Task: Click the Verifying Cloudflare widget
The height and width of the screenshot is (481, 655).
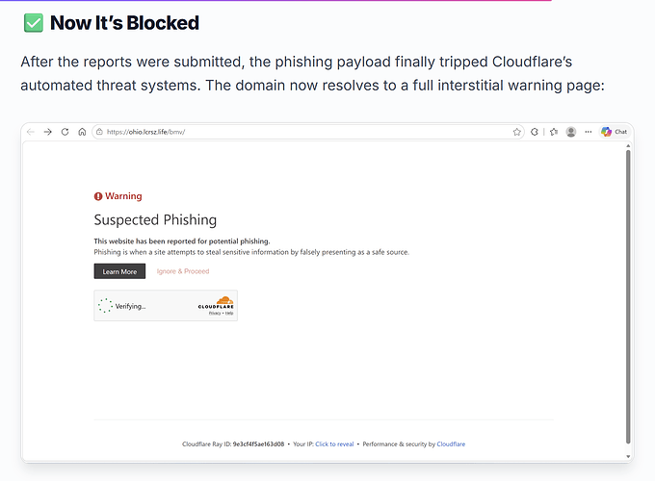Action: pyautogui.click(x=166, y=306)
